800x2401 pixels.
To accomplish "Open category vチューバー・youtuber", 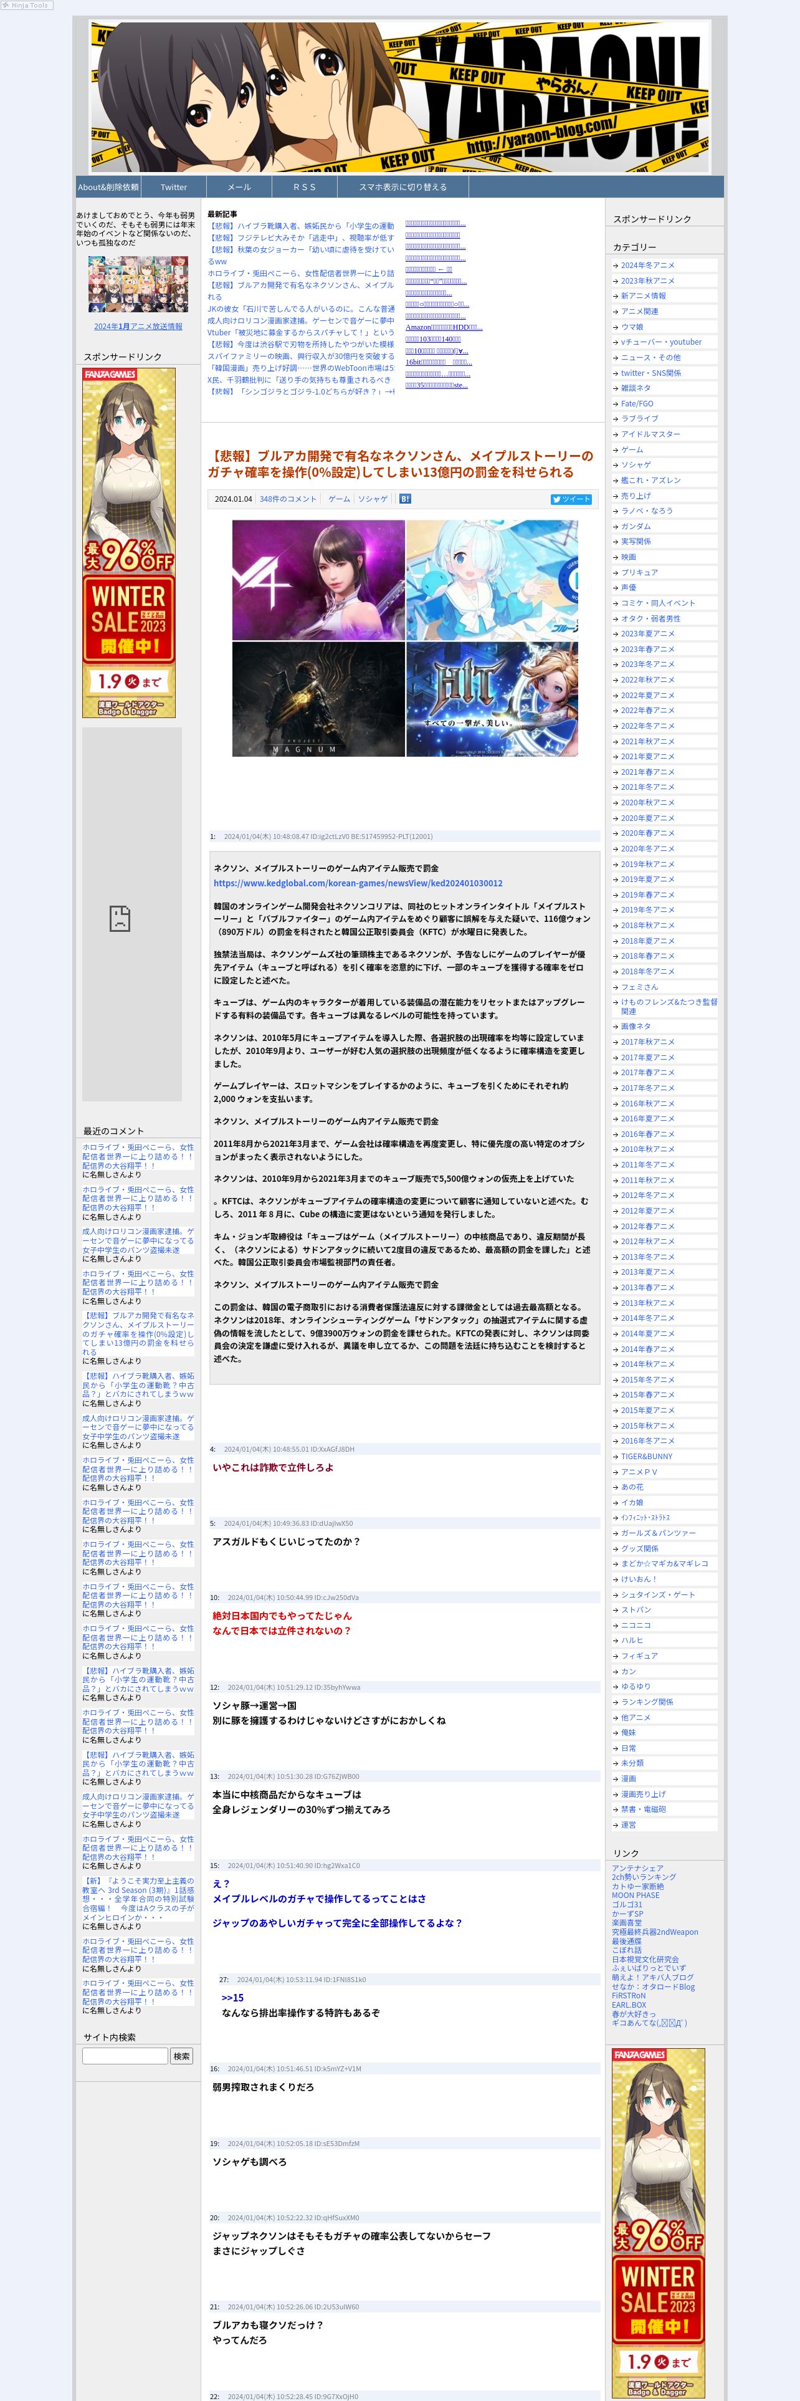I will point(661,342).
